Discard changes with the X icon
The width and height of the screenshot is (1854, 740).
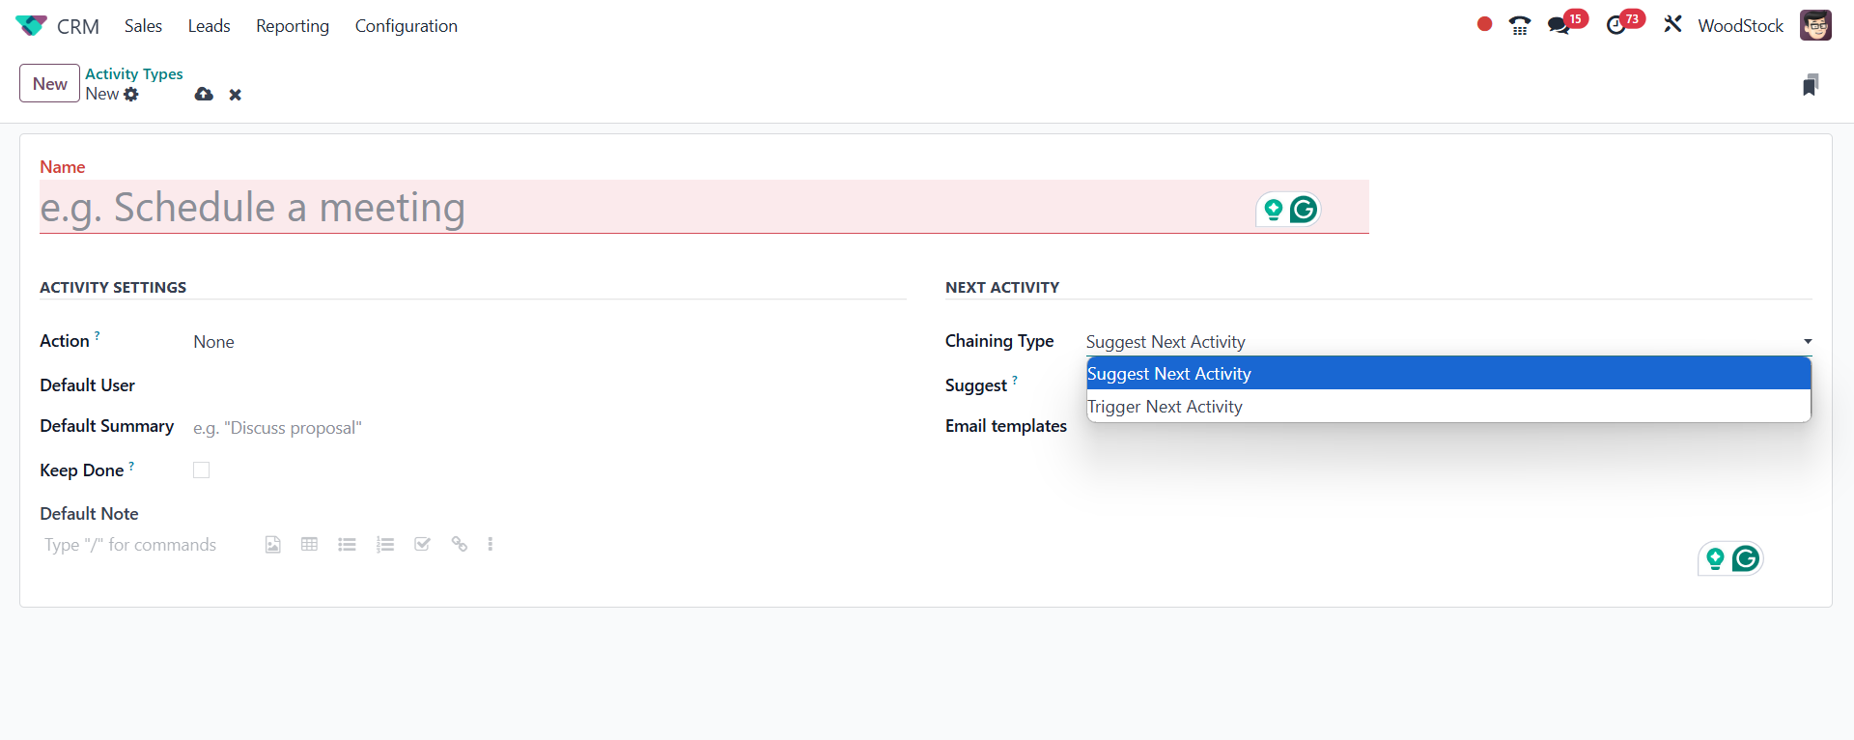(x=235, y=95)
